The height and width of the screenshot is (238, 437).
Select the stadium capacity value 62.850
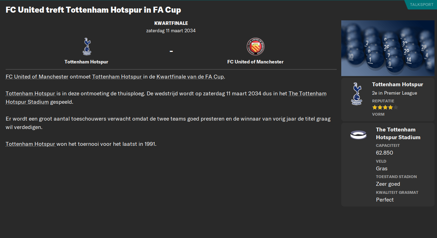coord(384,153)
